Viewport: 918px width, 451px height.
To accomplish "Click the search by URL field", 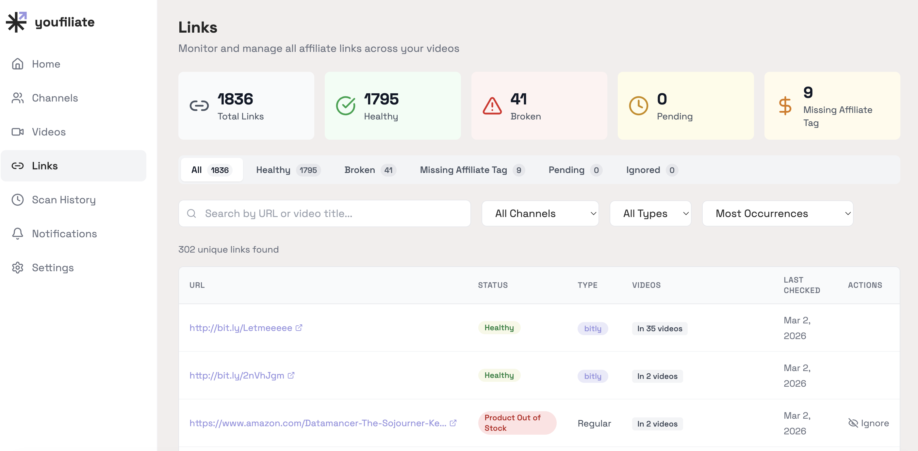I will tap(324, 213).
